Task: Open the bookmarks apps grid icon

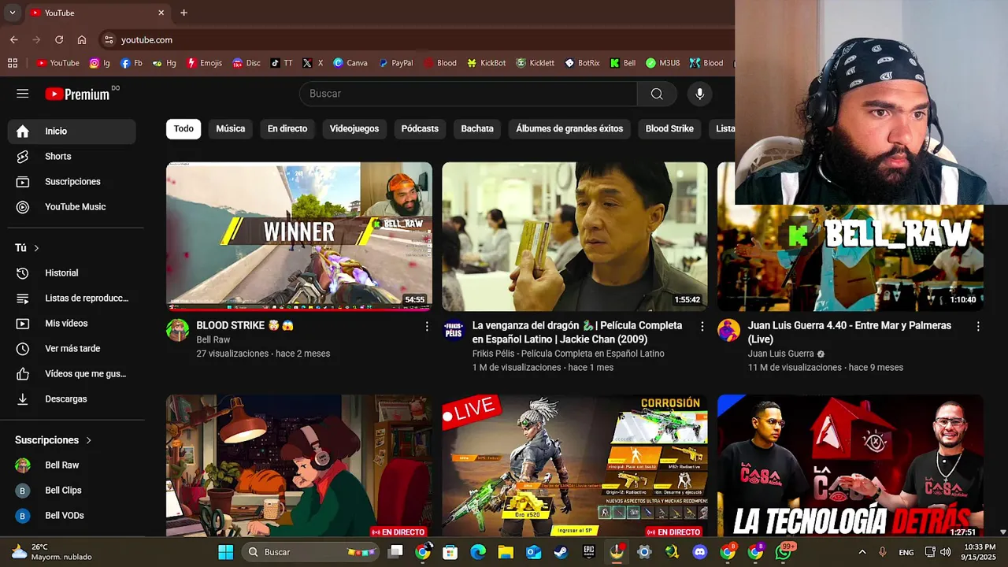Action: [13, 63]
